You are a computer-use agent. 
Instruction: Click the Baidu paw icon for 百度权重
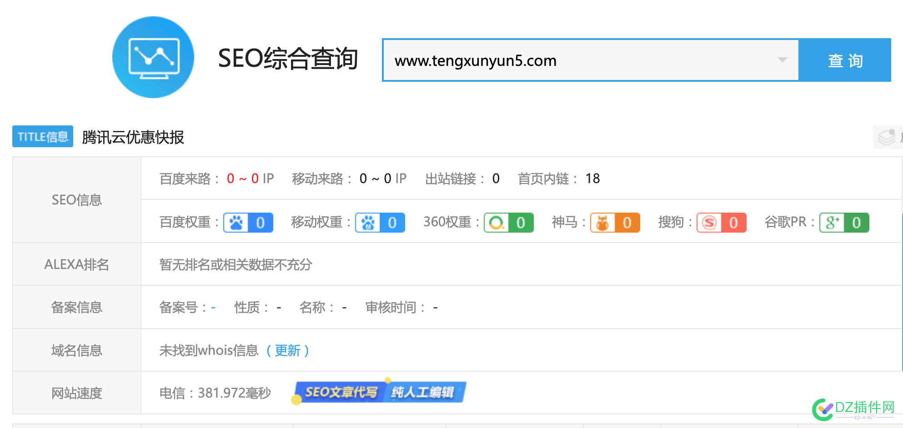[236, 223]
